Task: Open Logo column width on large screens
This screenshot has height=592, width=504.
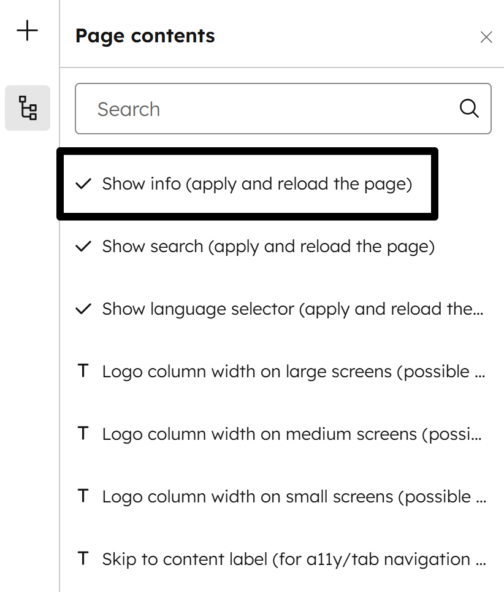Action: (x=294, y=372)
